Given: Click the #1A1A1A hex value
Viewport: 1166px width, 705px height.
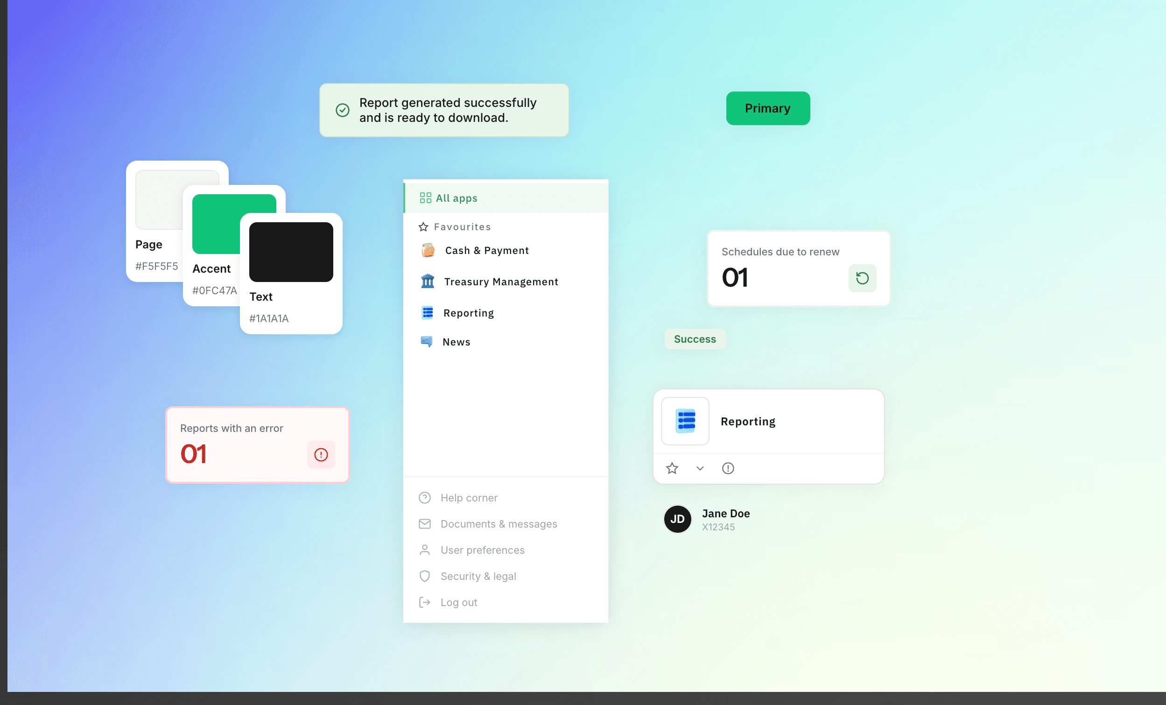Looking at the screenshot, I should click(269, 318).
